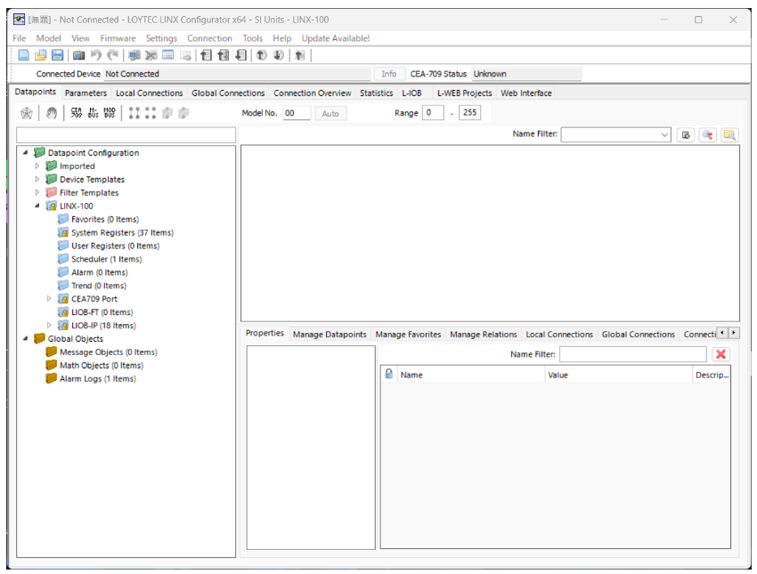Open the Manage Relations tab
The width and height of the screenshot is (757, 574).
(x=484, y=335)
